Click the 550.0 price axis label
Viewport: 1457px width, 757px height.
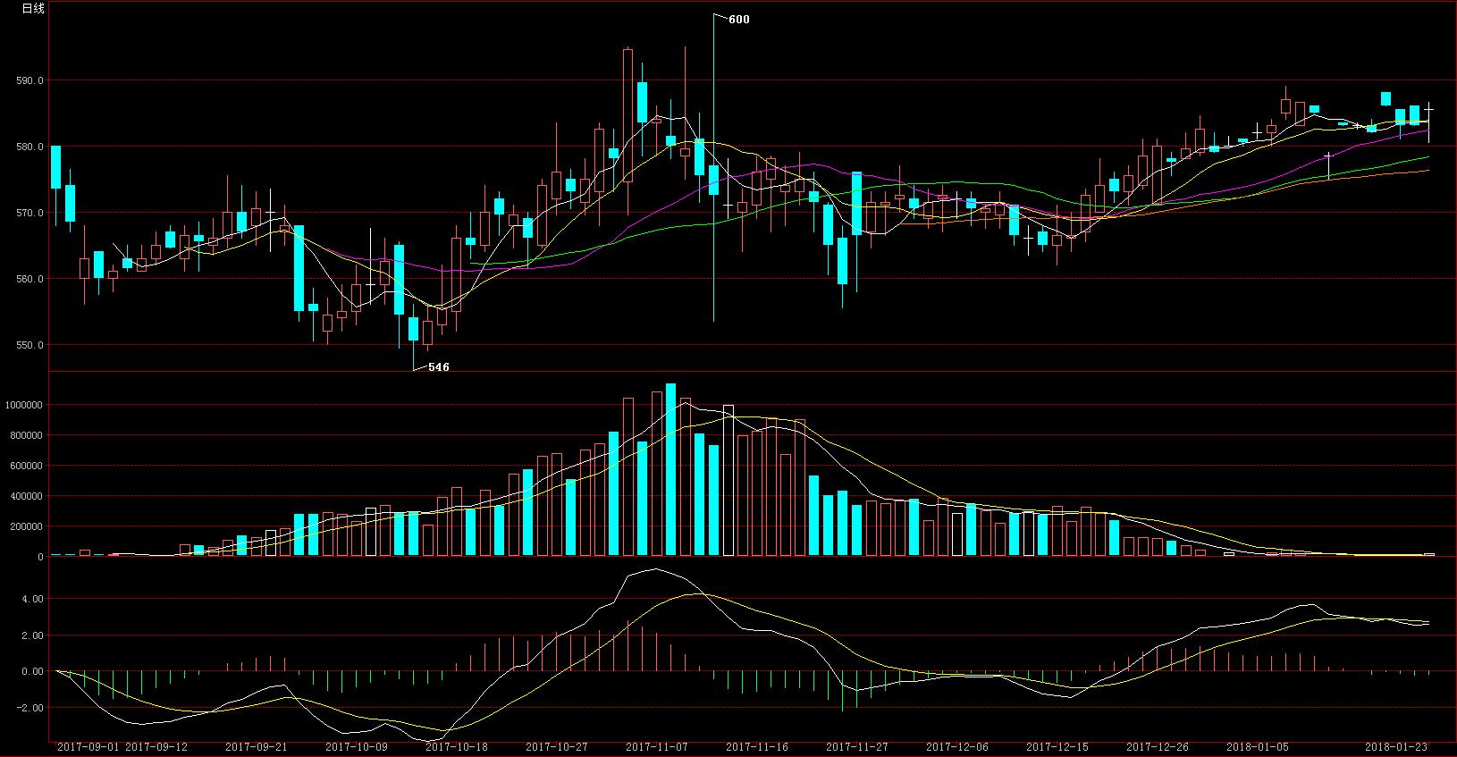tap(29, 345)
